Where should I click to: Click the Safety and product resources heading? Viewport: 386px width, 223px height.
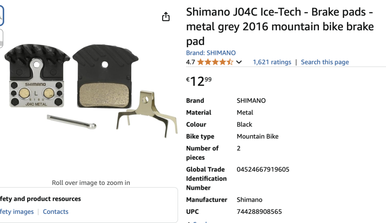click(x=41, y=198)
